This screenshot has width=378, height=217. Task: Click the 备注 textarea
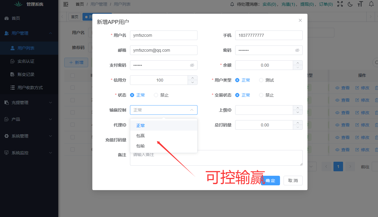216,158
